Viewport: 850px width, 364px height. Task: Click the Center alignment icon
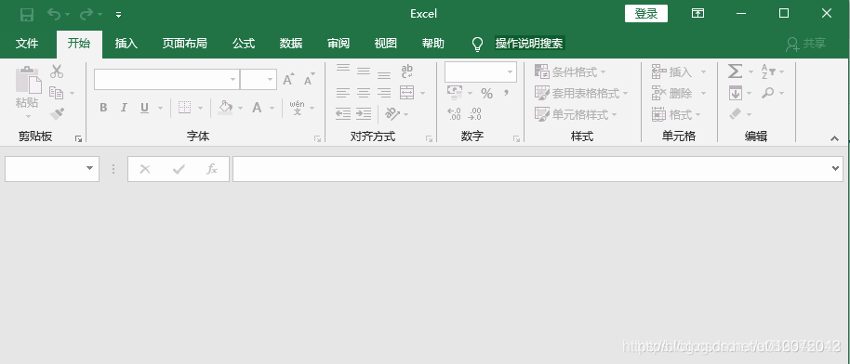(x=364, y=93)
